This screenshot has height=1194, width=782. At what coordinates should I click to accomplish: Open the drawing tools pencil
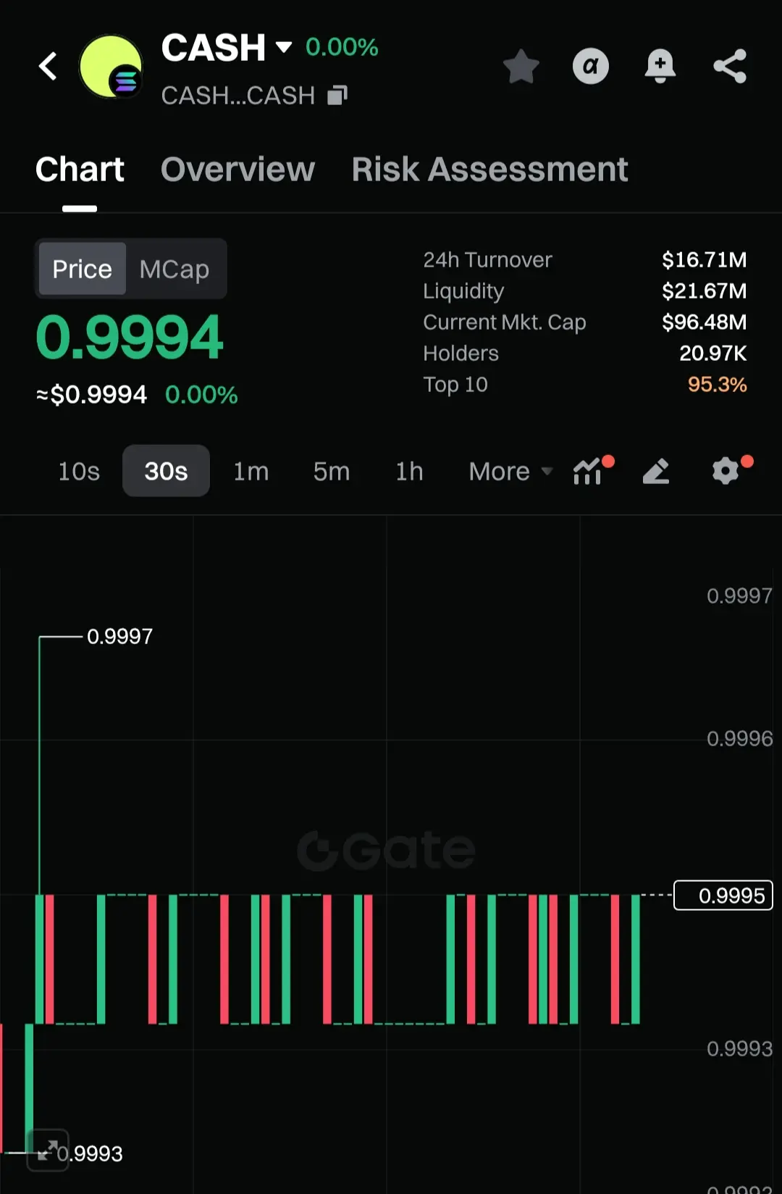656,472
